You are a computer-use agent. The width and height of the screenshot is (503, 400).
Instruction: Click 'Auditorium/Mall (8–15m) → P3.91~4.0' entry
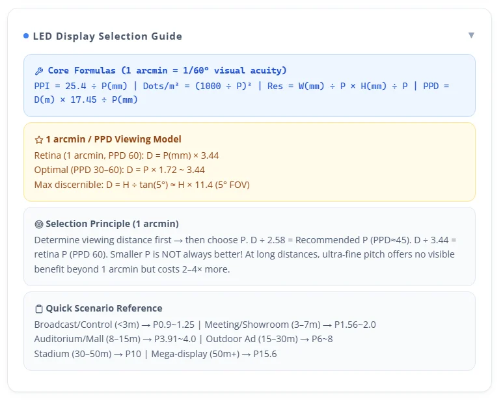(x=115, y=339)
